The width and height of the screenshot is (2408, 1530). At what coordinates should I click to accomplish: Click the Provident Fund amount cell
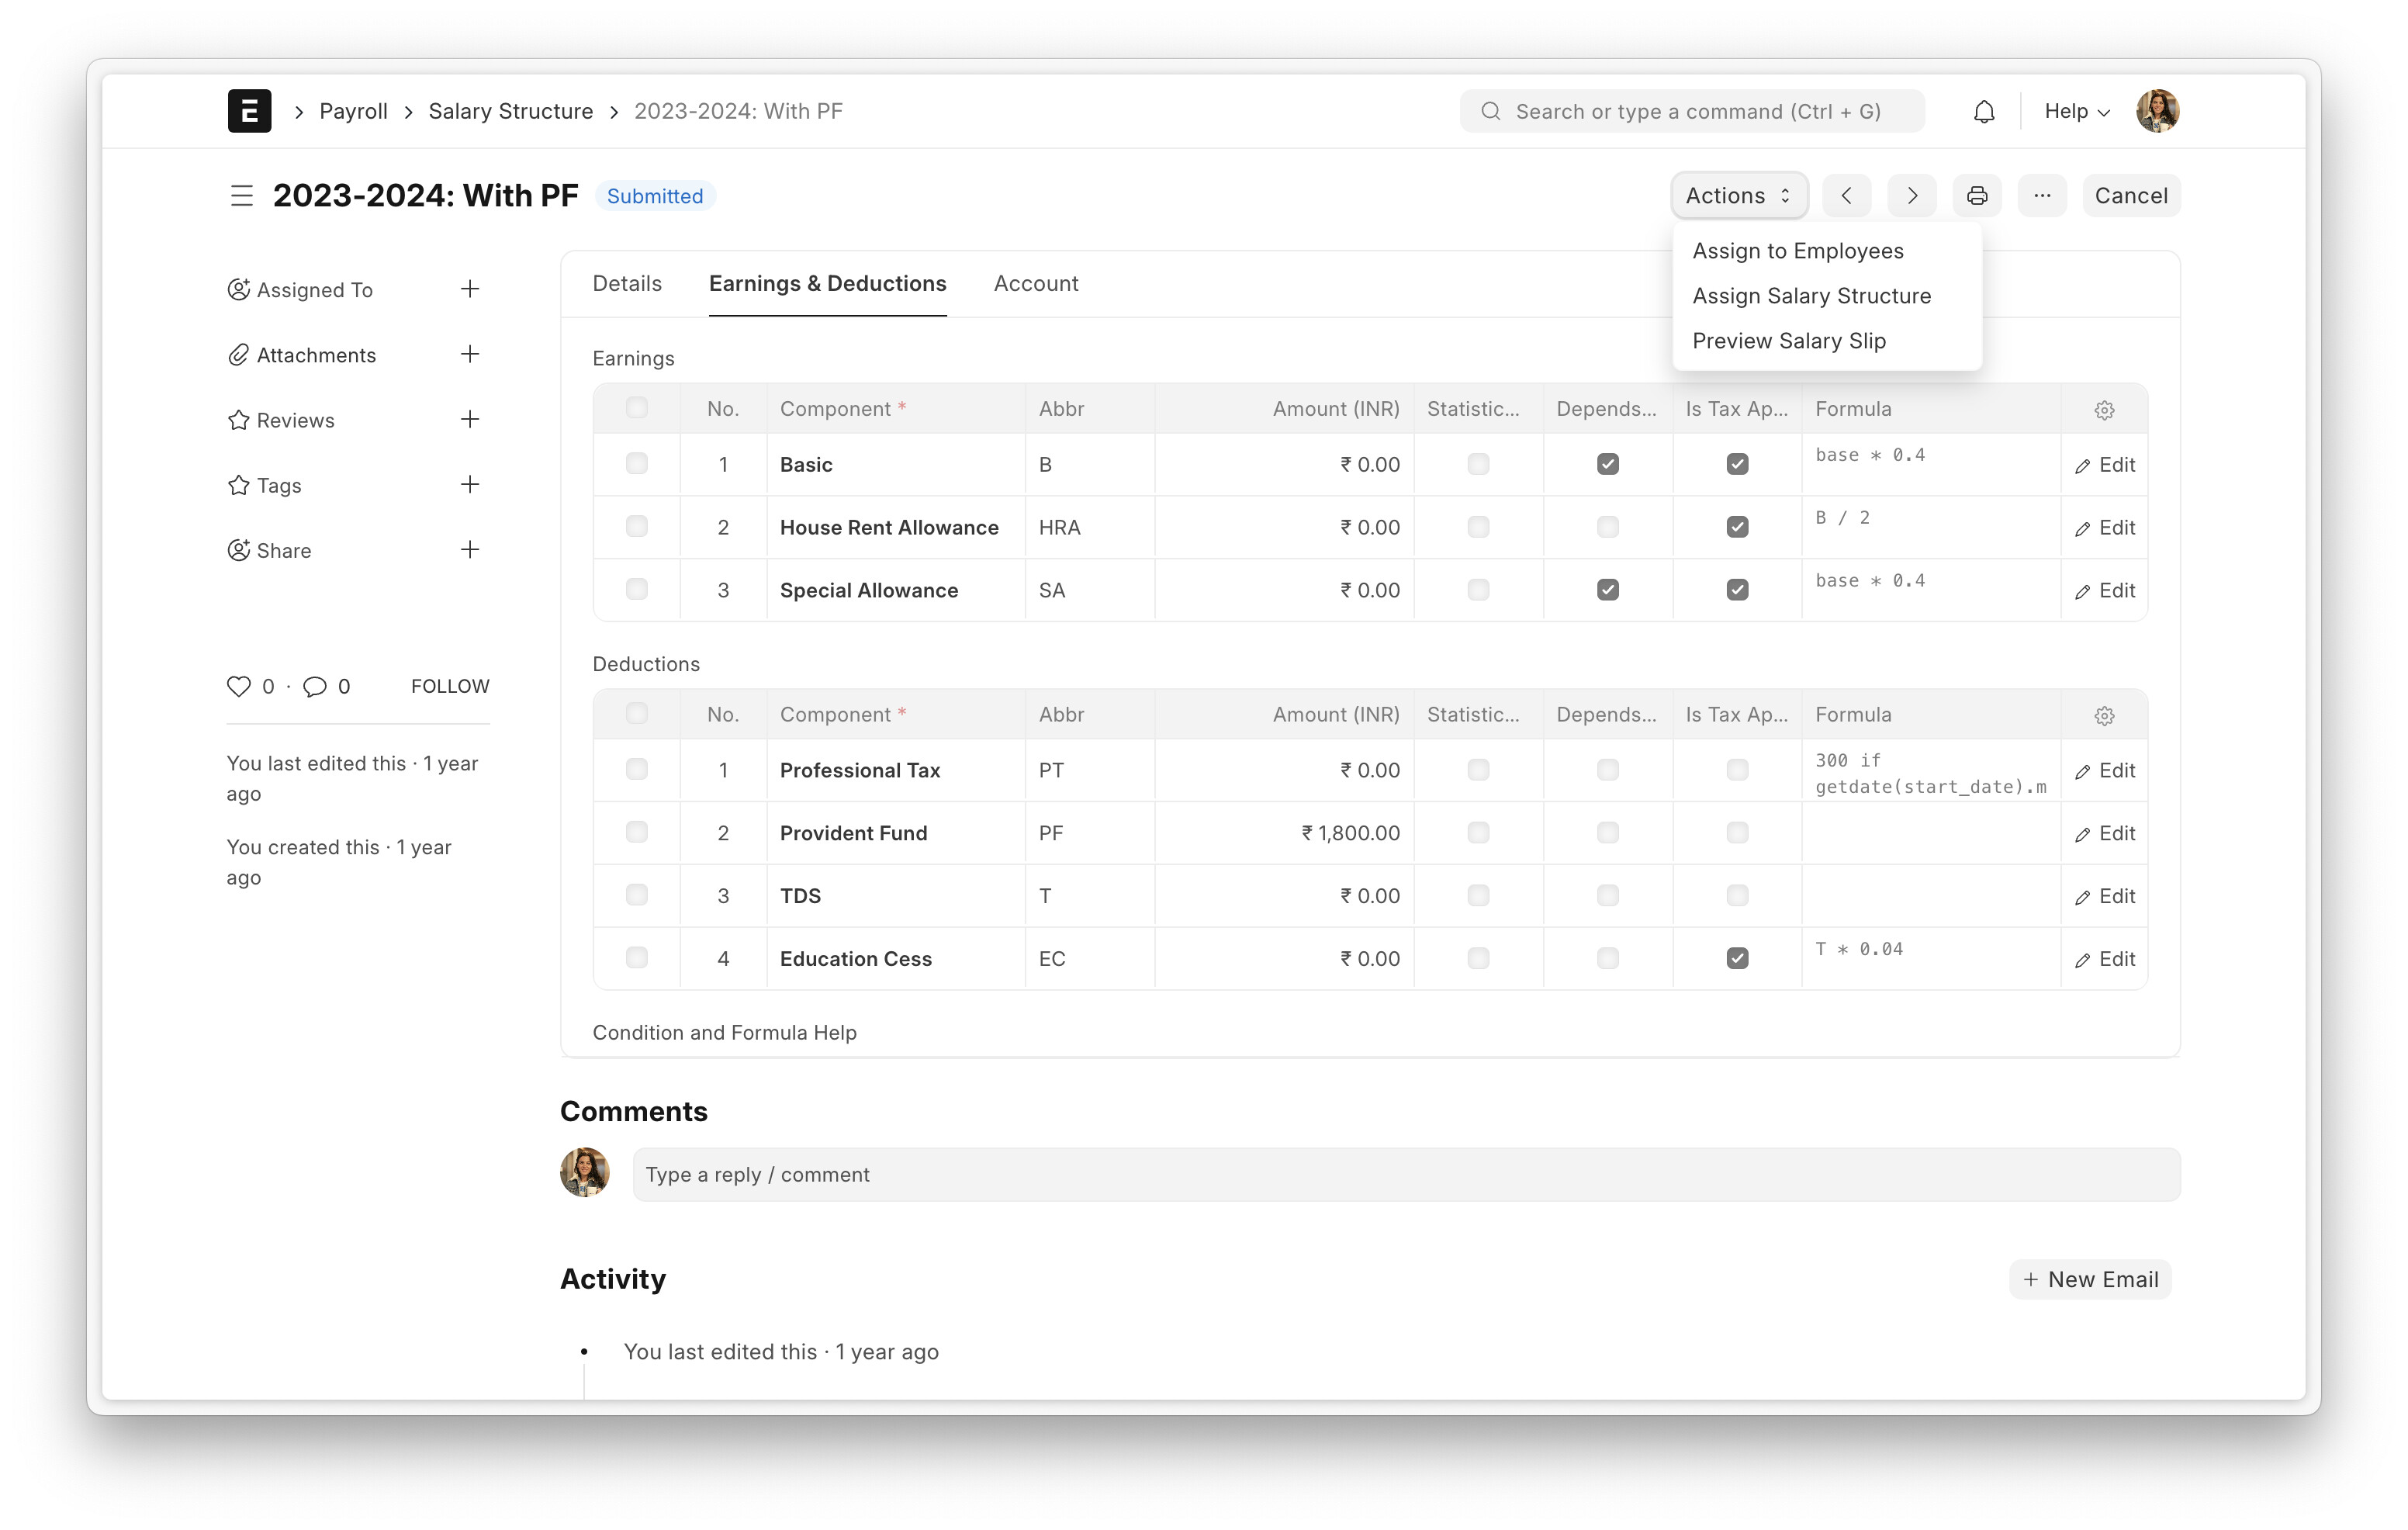pos(1284,834)
